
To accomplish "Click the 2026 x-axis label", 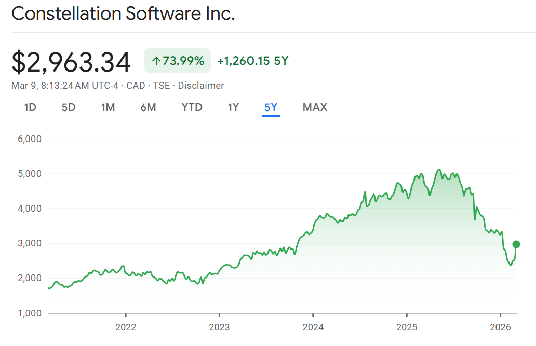I will tap(500, 327).
